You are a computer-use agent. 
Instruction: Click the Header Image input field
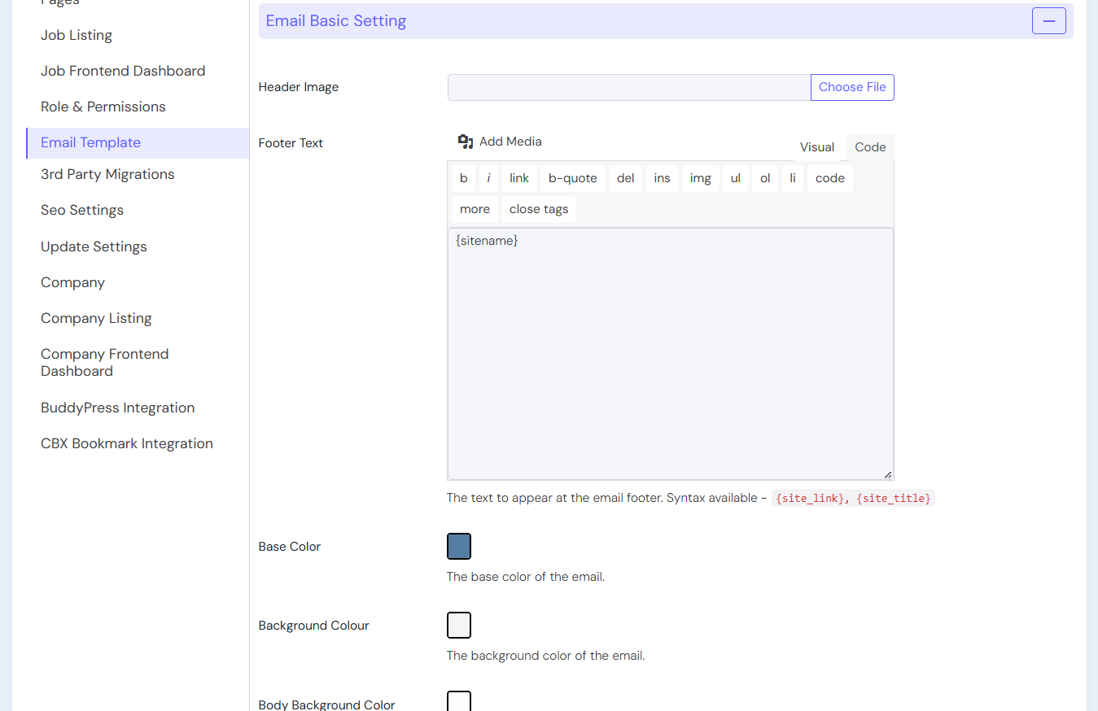[628, 88]
